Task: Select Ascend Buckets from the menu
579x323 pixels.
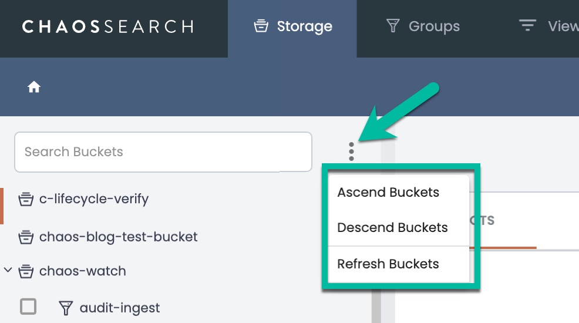Action: 388,193
